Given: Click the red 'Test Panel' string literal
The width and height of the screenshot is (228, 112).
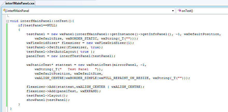Looking at the screenshot, I should (x=78, y=69).
